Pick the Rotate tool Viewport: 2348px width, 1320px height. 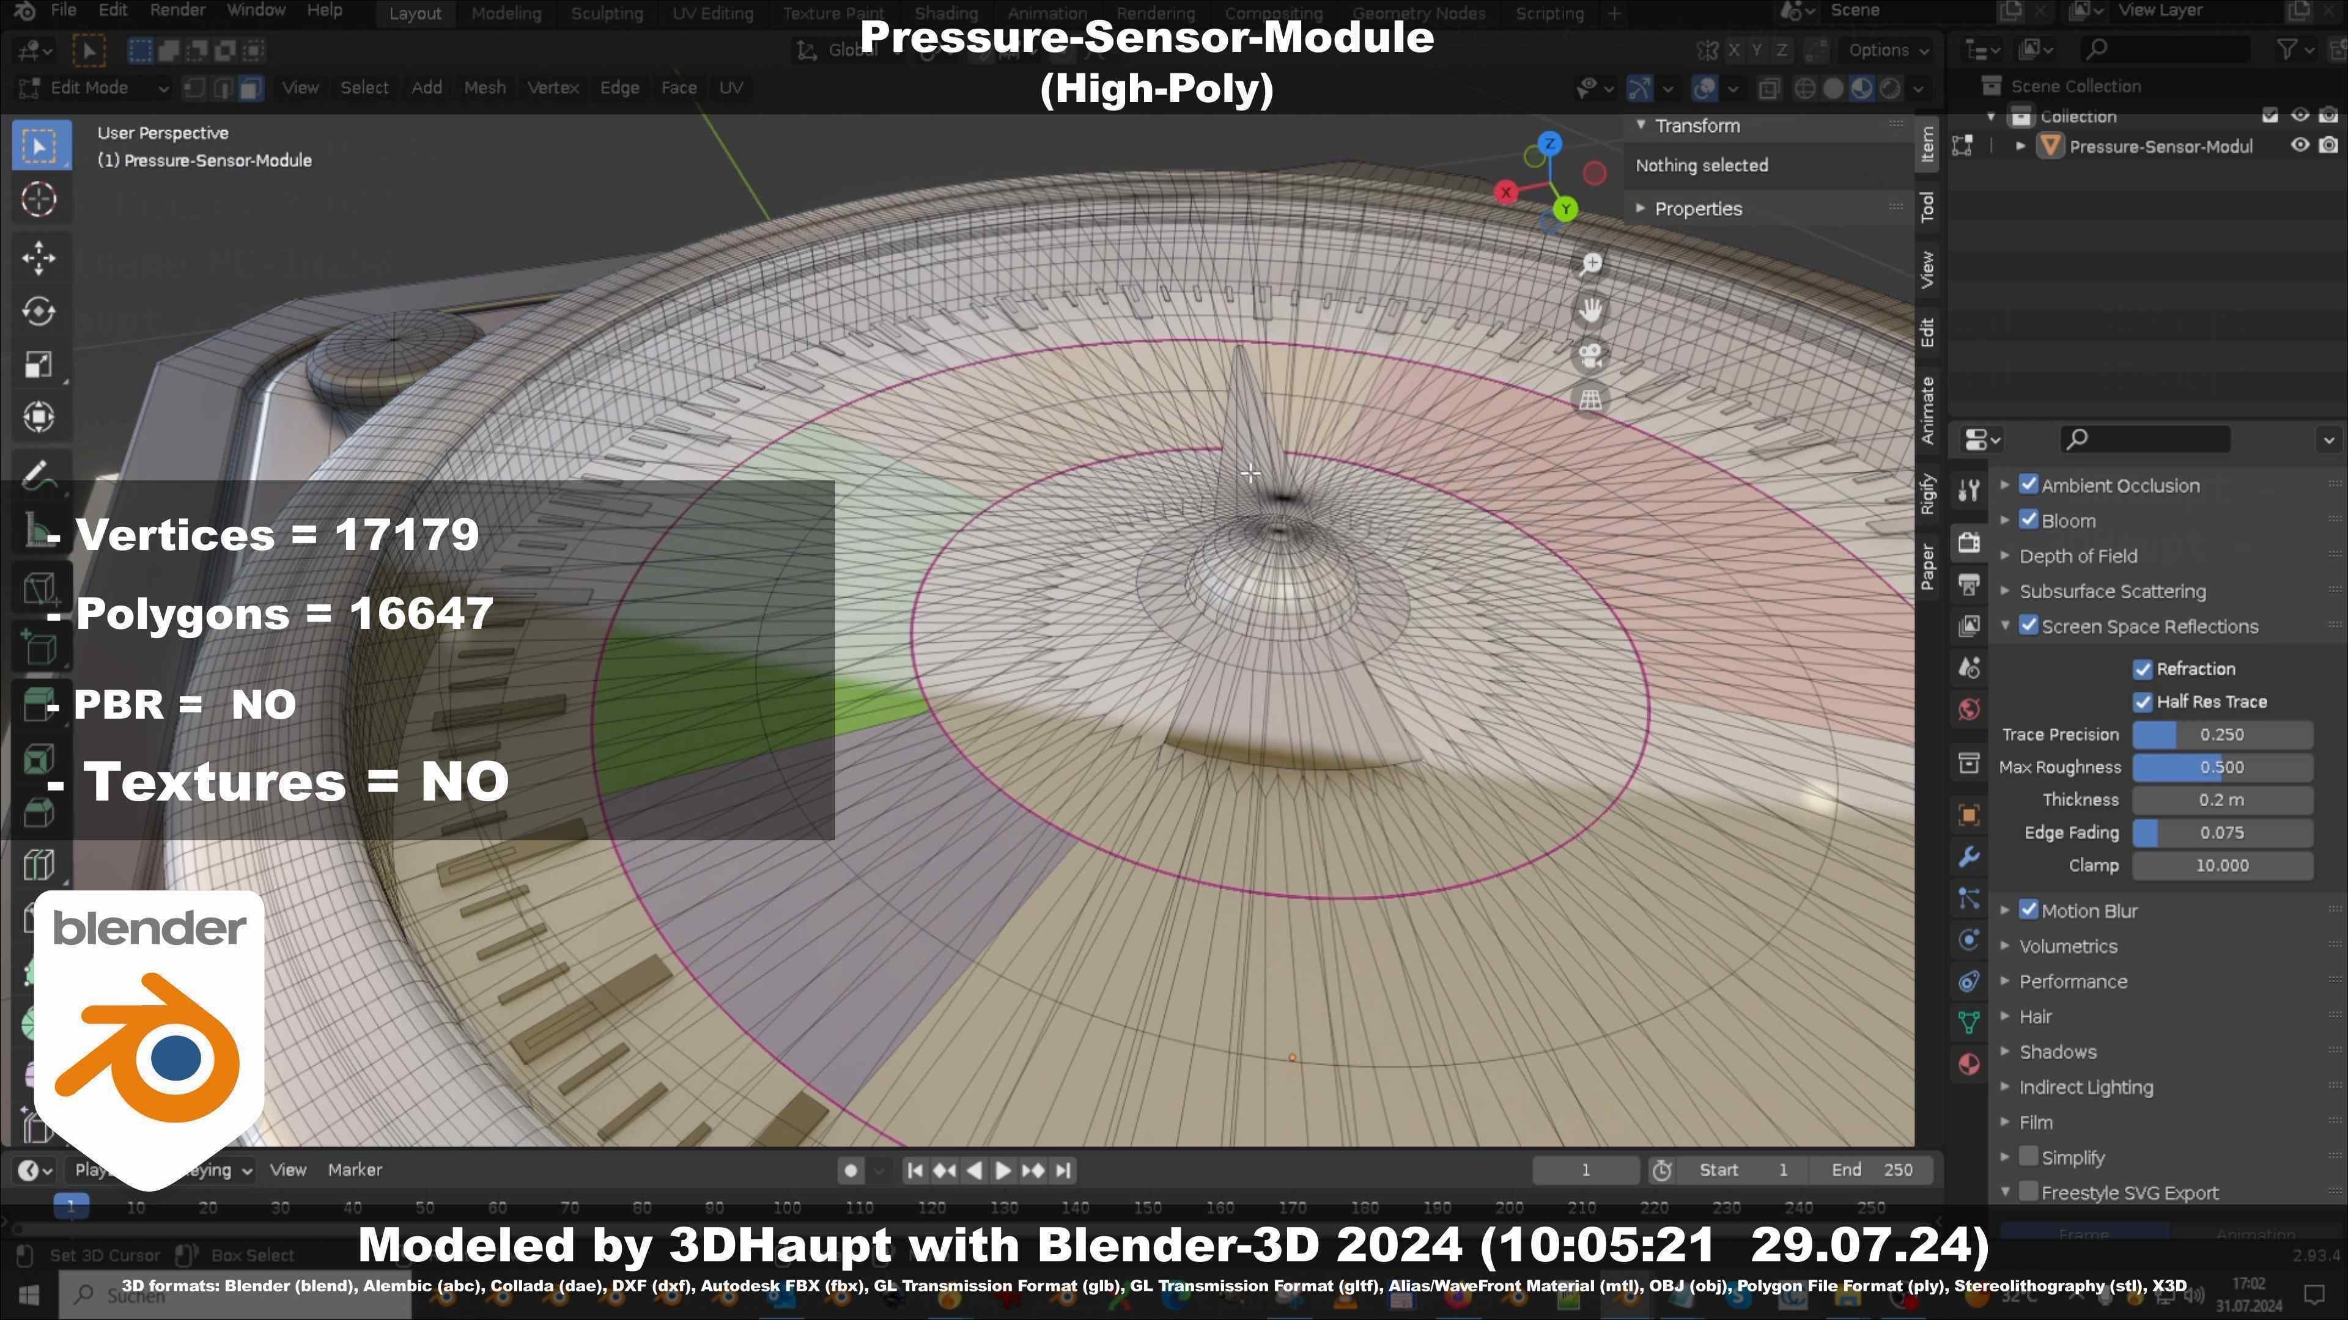click(39, 312)
